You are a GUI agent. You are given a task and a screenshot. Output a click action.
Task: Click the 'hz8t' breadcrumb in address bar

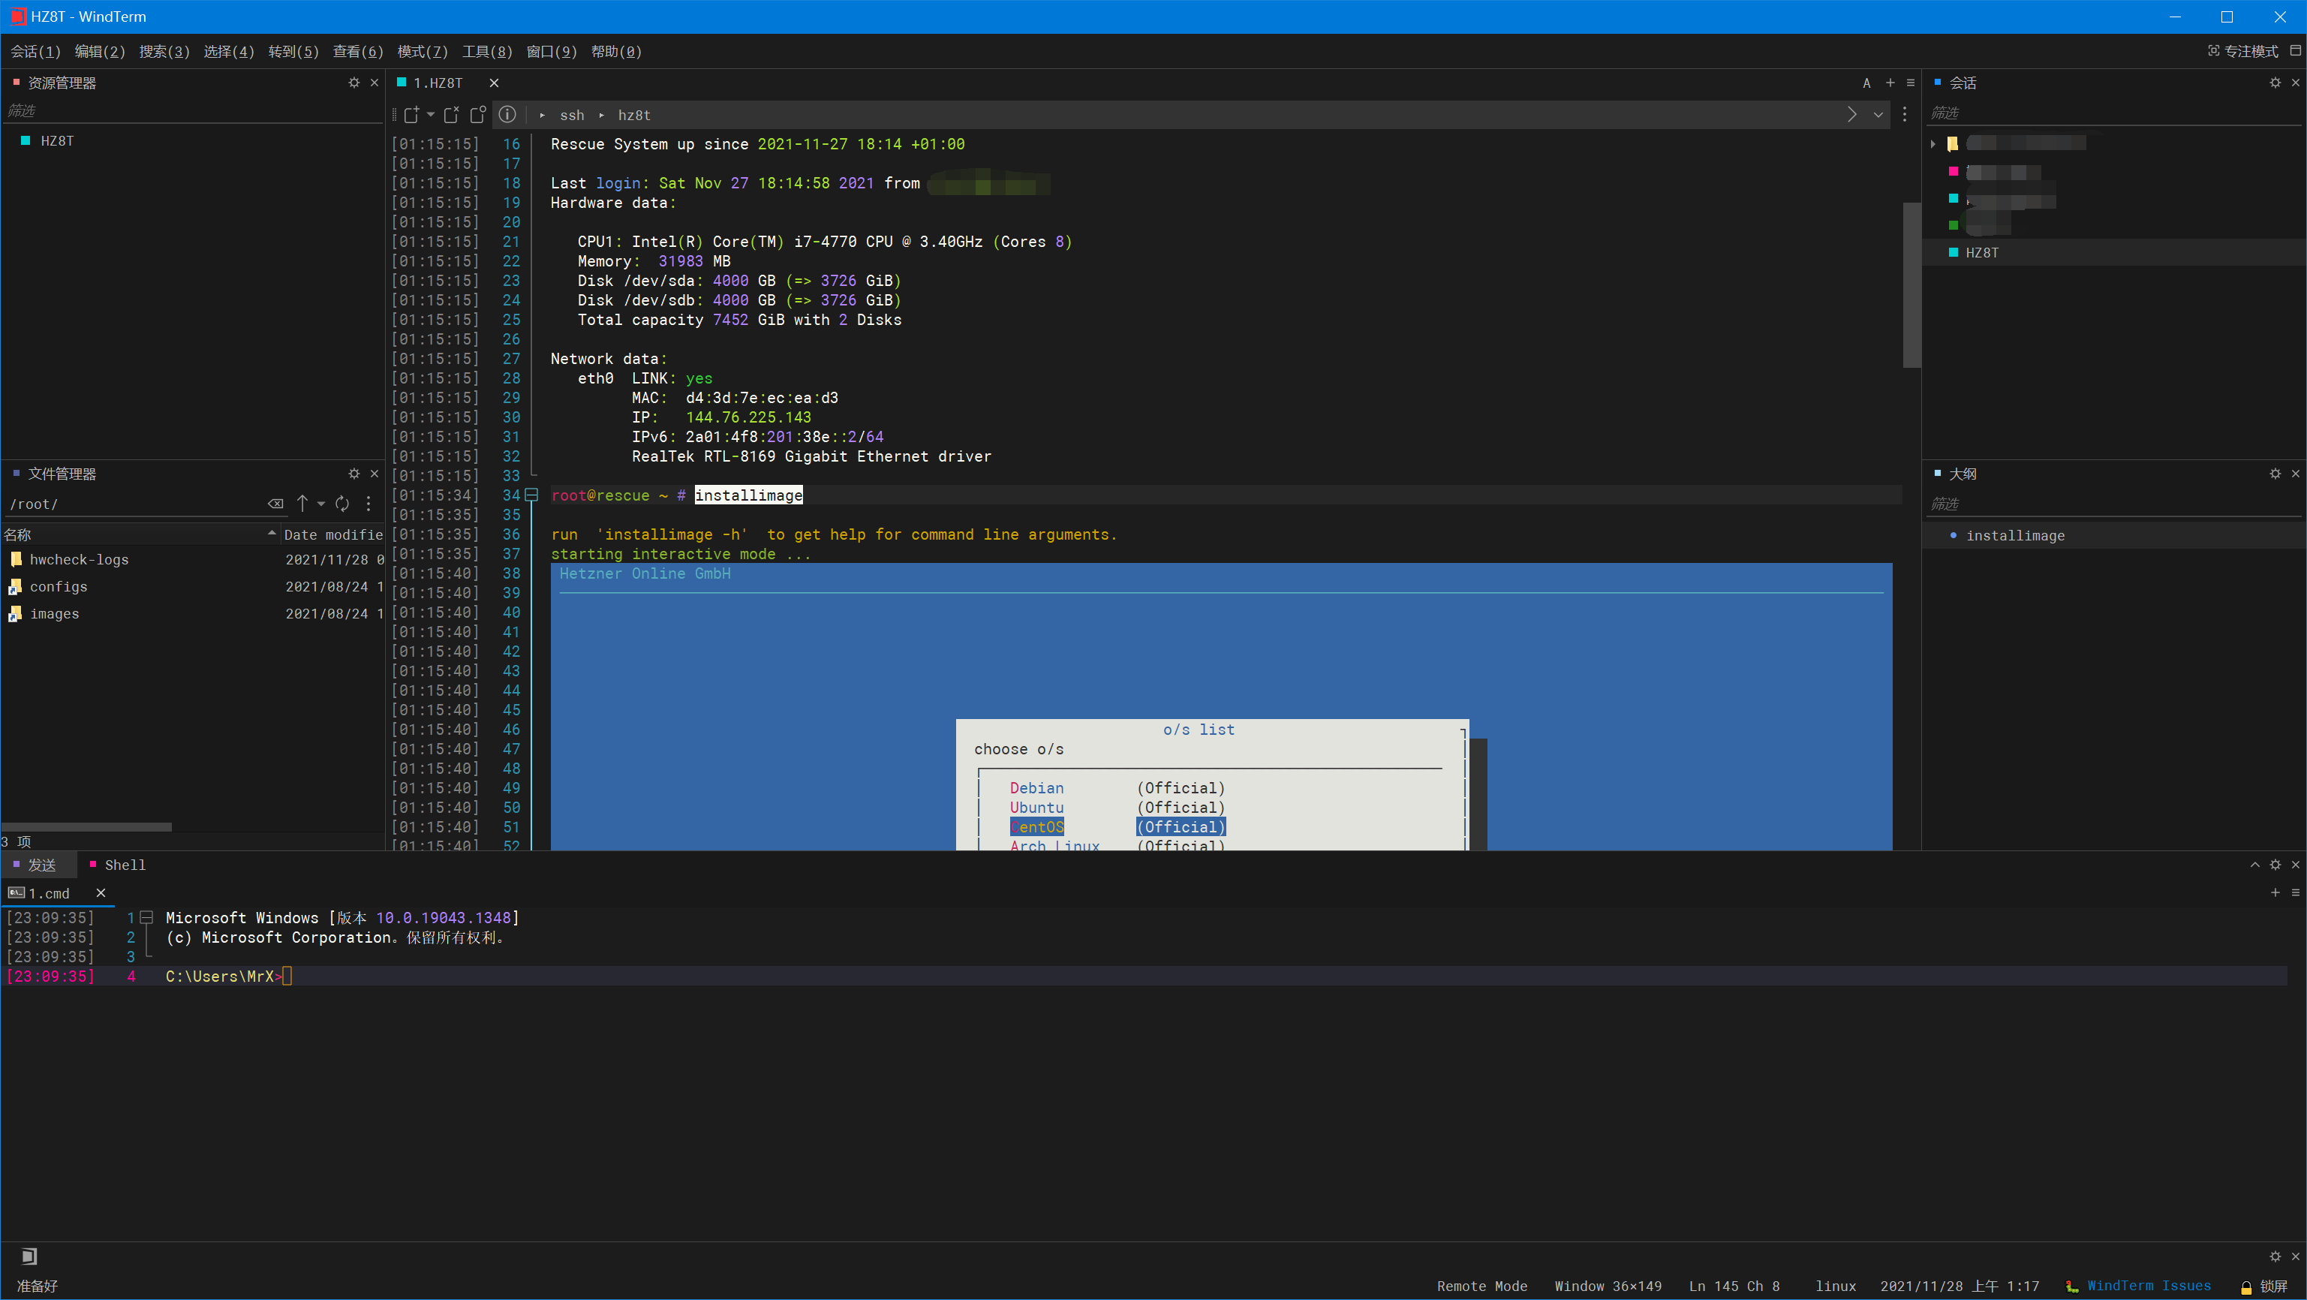coord(634,116)
